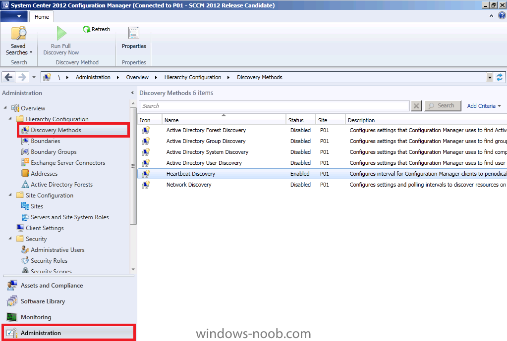Collapse the Hierarchy Configuration node
Image resolution: width=507 pixels, height=341 pixels.
pyautogui.click(x=10, y=118)
